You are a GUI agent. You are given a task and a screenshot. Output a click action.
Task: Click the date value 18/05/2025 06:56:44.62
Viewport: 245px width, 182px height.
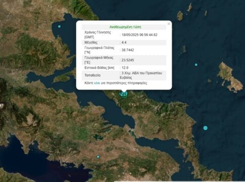tap(139, 35)
